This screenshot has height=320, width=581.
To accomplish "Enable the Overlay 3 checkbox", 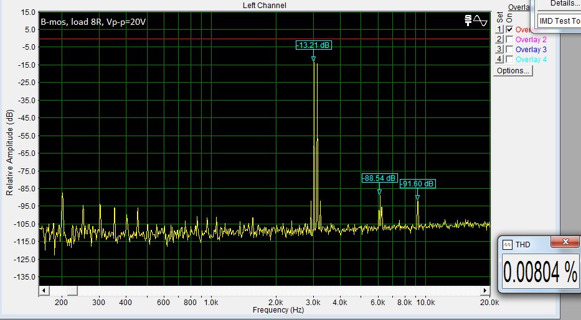I will [x=510, y=49].
